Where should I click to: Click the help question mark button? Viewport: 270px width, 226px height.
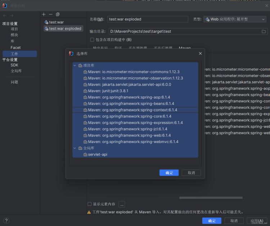(6, 221)
